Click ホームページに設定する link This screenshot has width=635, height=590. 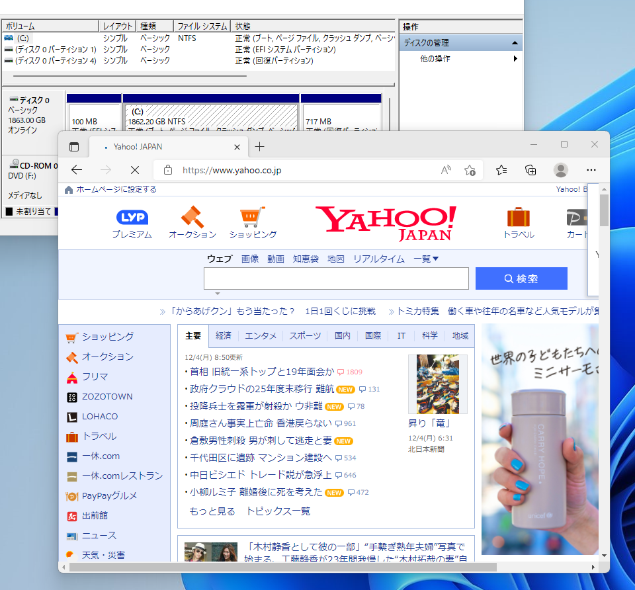(116, 189)
